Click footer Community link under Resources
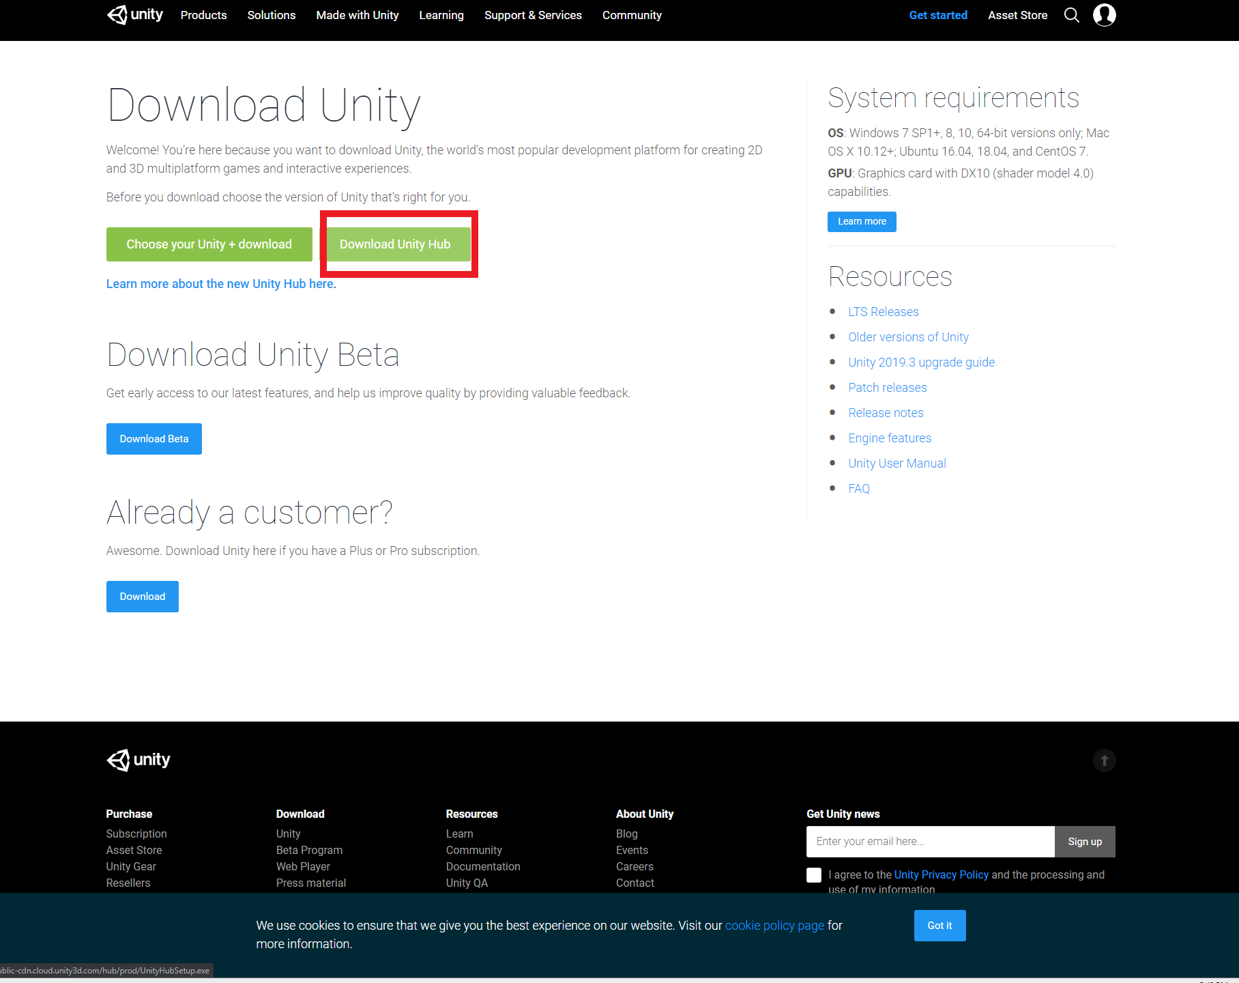This screenshot has width=1239, height=983. [473, 851]
